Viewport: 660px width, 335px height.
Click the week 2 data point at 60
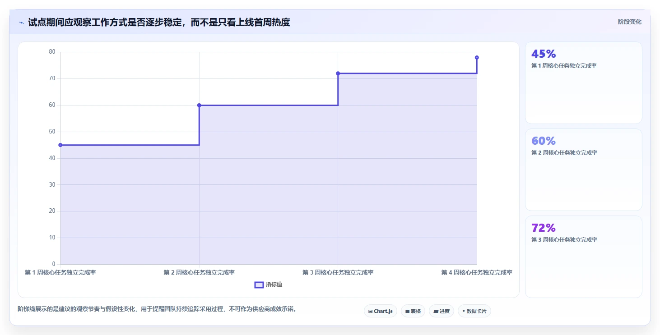199,105
